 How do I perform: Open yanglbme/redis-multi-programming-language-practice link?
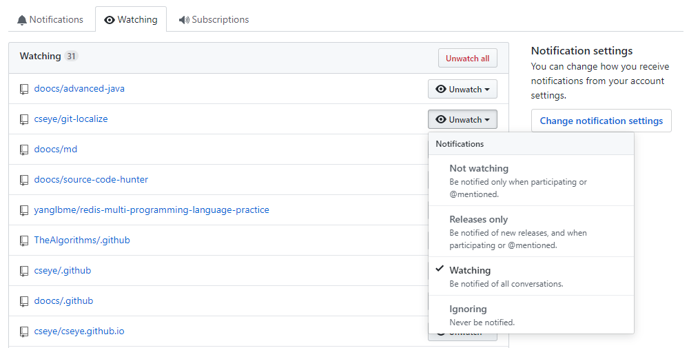pos(152,210)
